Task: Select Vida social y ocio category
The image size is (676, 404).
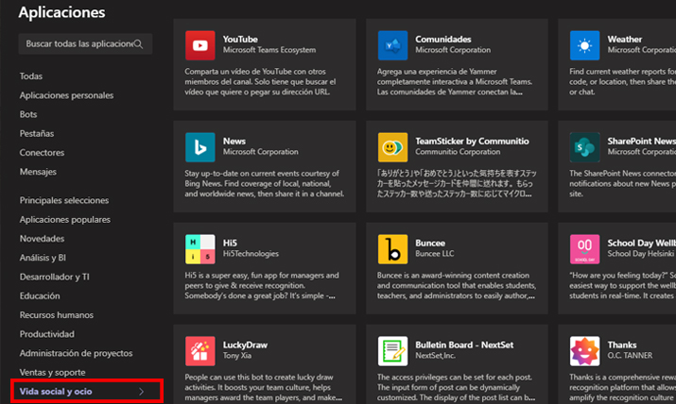Action: (56, 392)
